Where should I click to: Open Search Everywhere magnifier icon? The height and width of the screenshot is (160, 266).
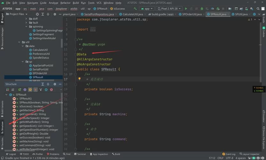pos(258,9)
